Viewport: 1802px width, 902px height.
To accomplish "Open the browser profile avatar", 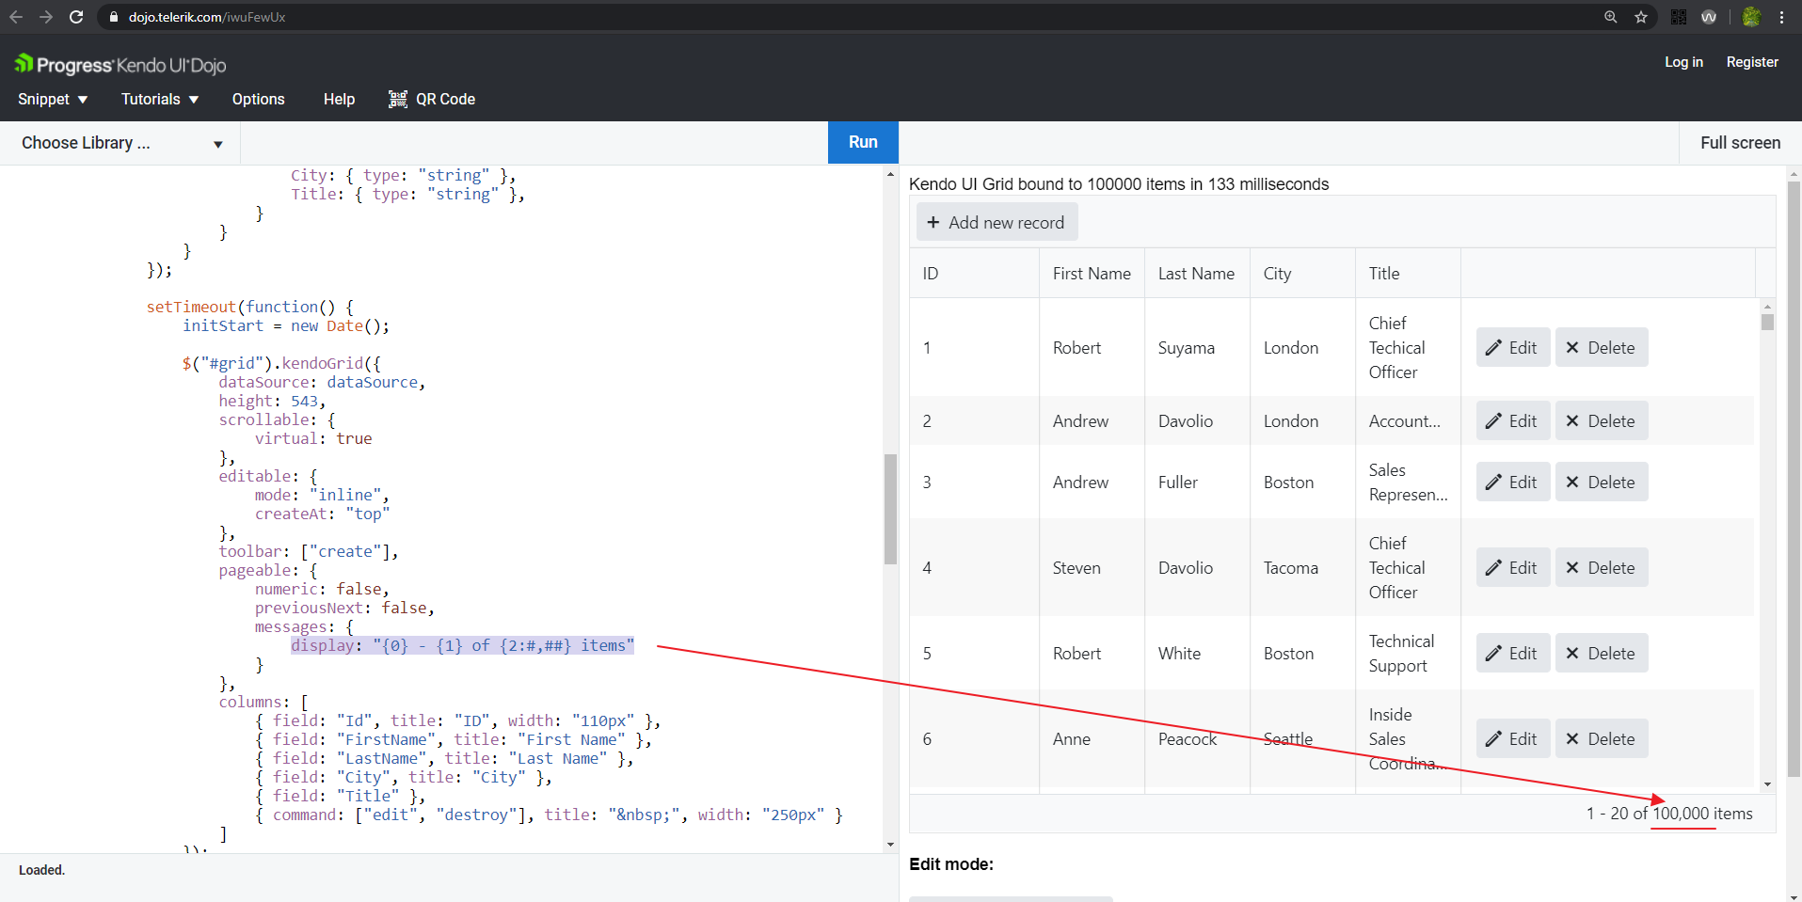I will click(x=1751, y=17).
